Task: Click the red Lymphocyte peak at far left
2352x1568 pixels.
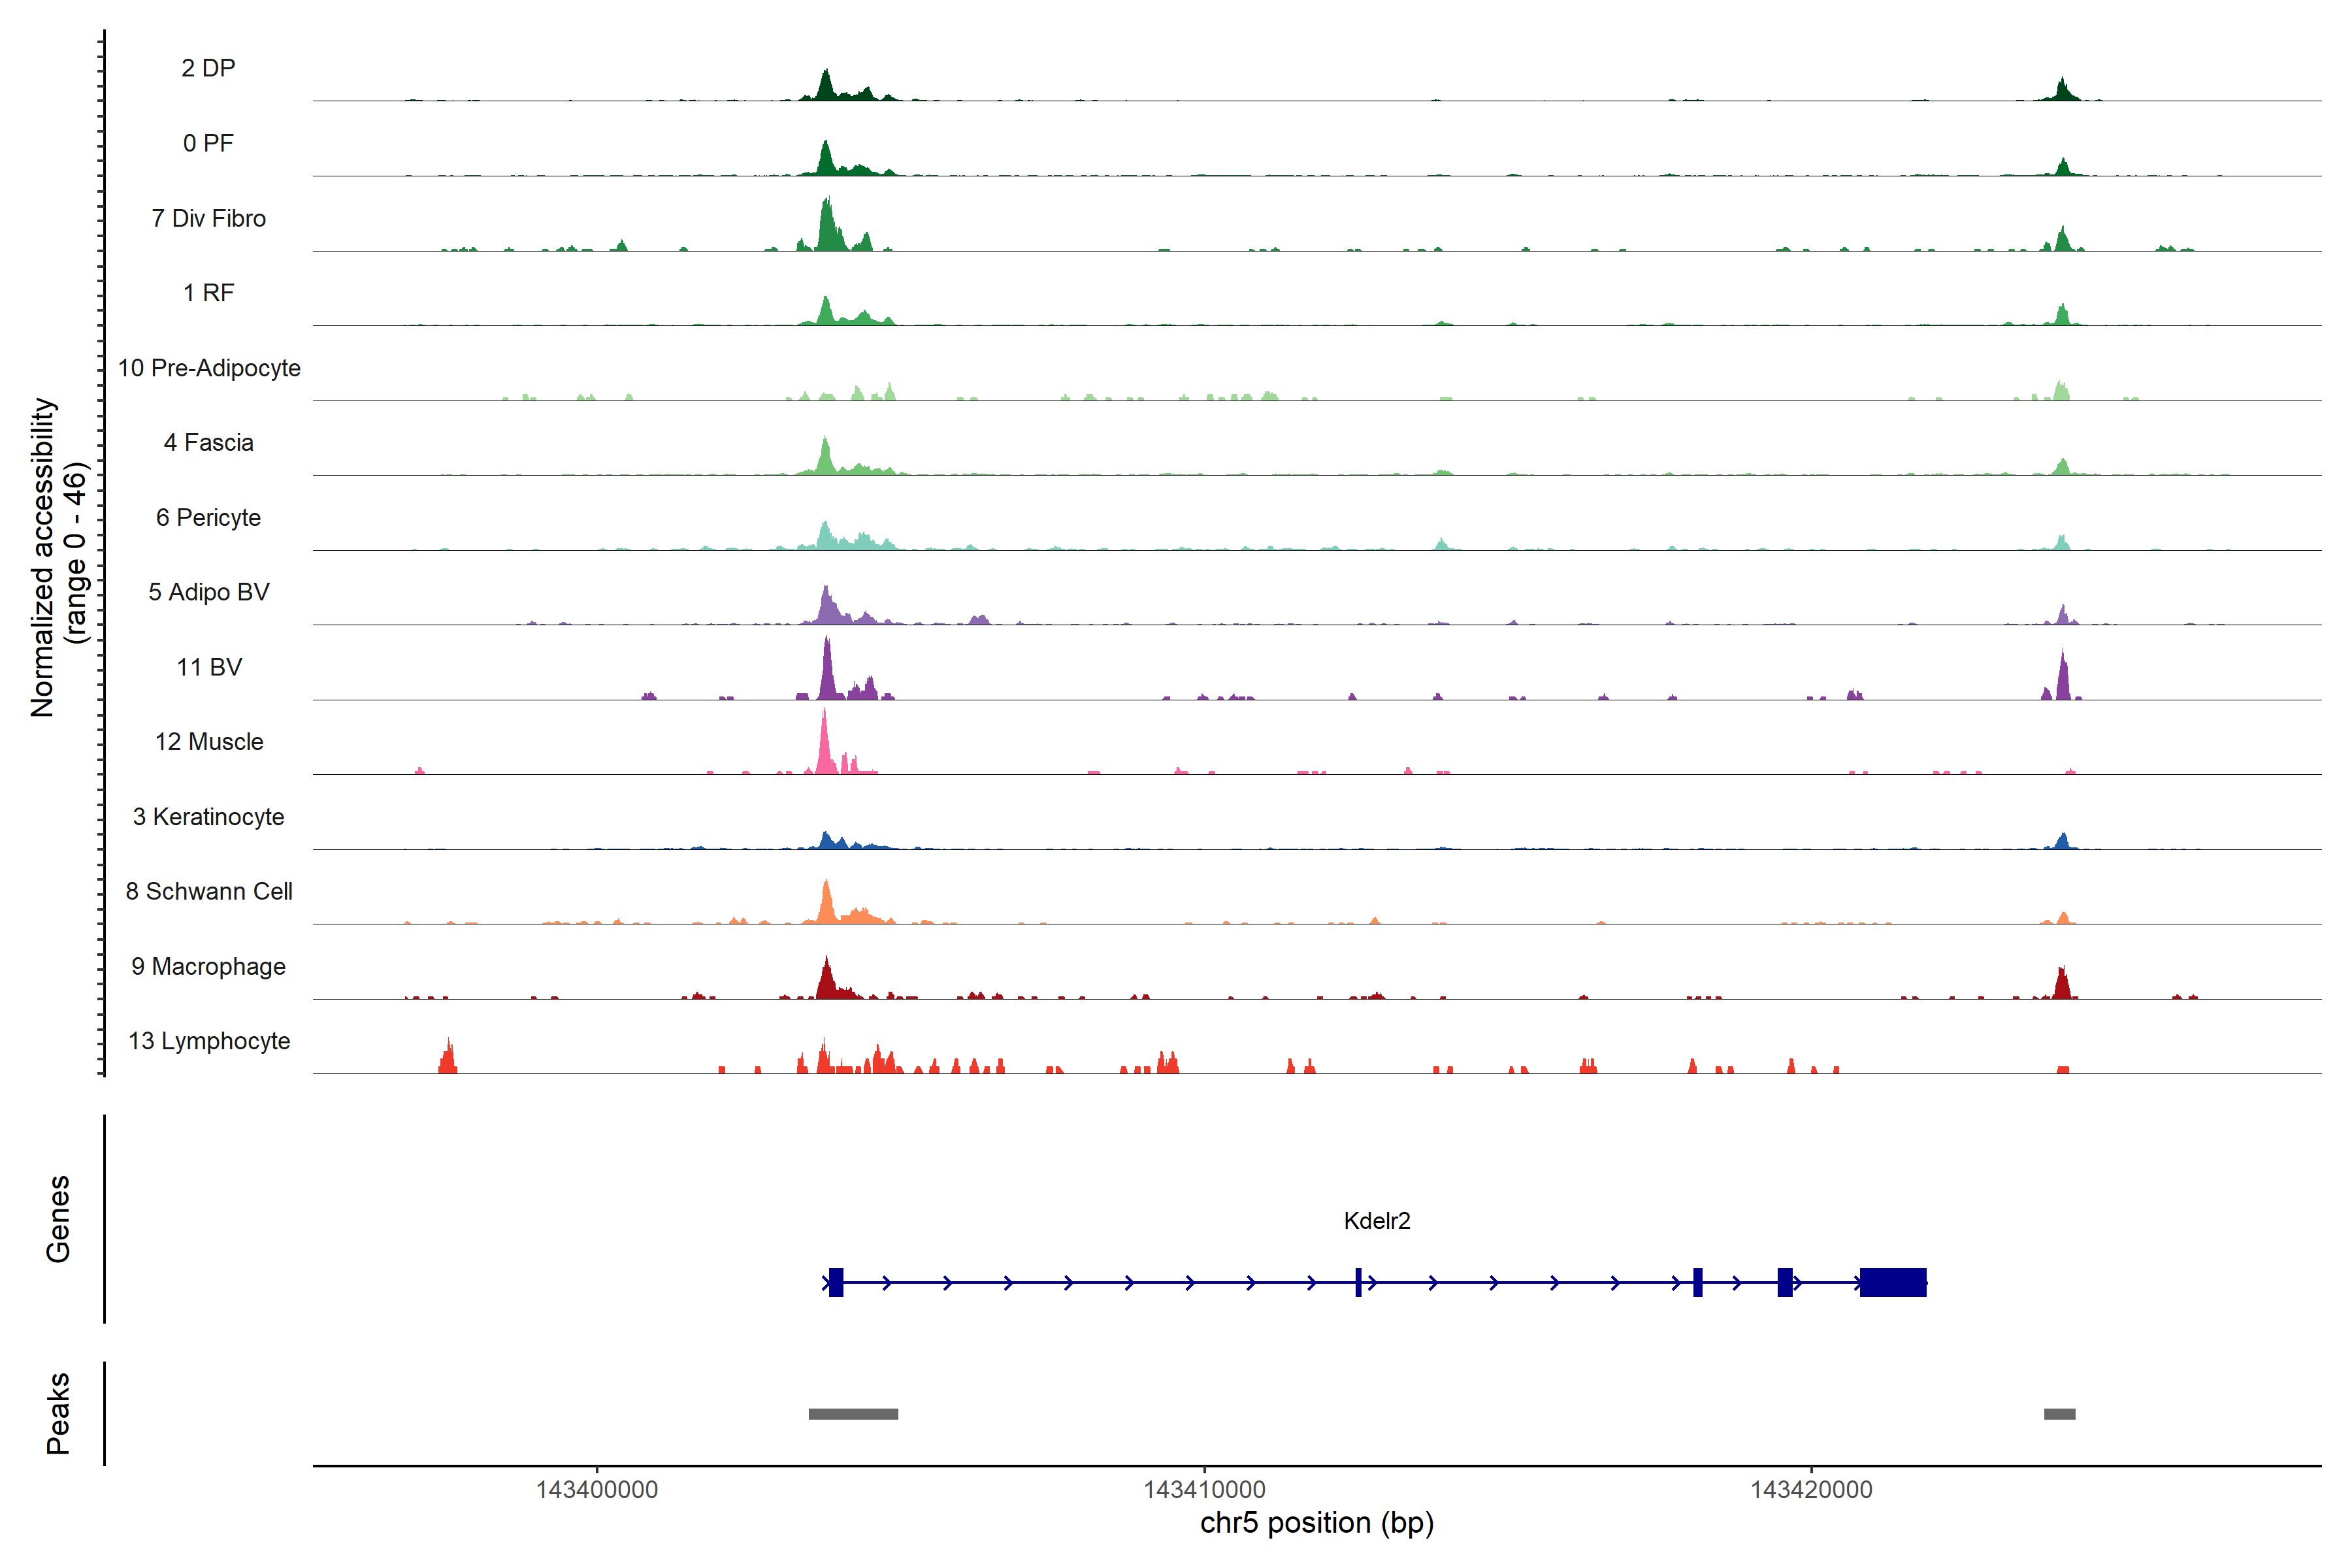Action: point(448,1058)
